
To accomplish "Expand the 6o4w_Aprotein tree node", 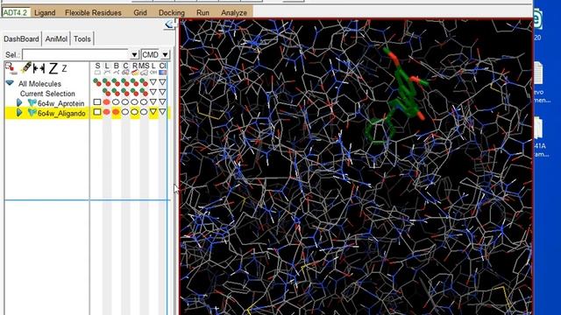I will [19, 103].
